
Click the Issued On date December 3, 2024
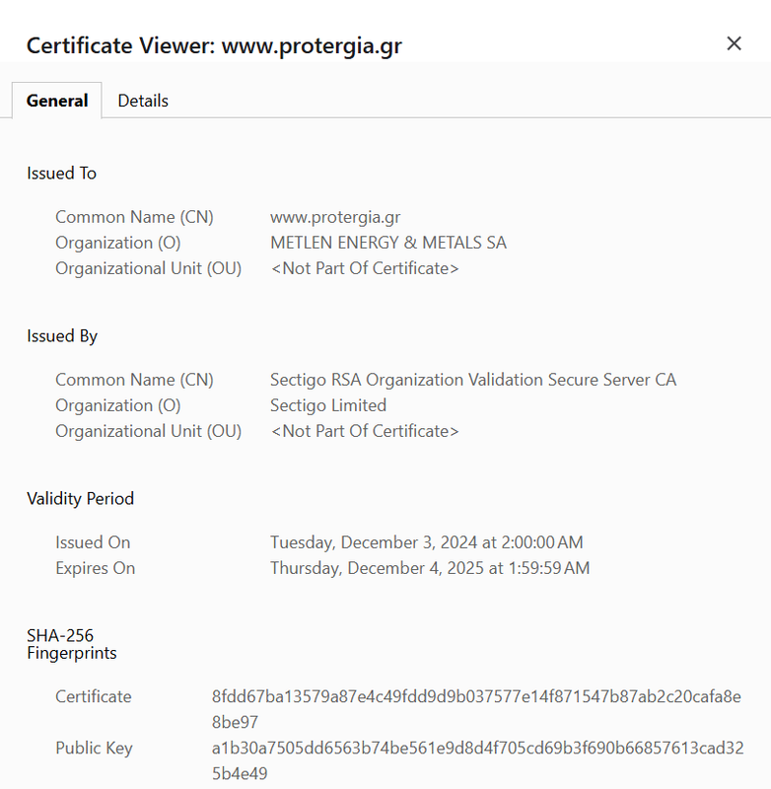pyautogui.click(x=427, y=541)
